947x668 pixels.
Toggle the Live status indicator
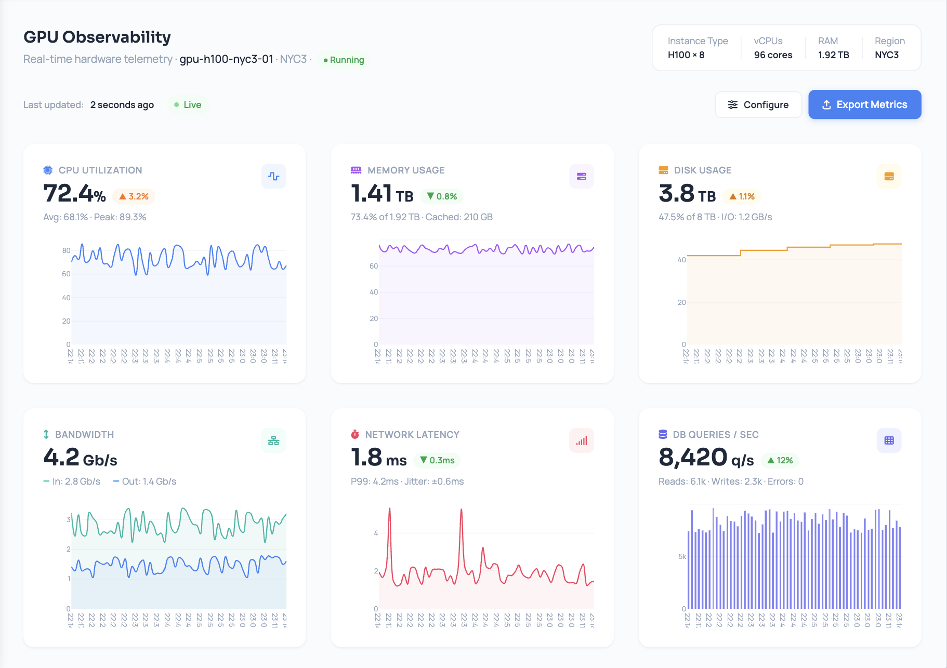click(x=188, y=105)
